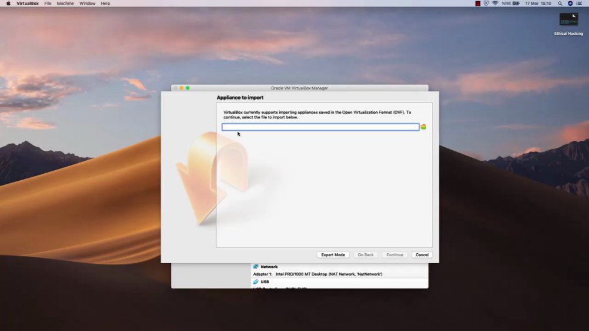Click the red recording icon in menu bar
The image size is (589, 331).
click(x=478, y=4)
